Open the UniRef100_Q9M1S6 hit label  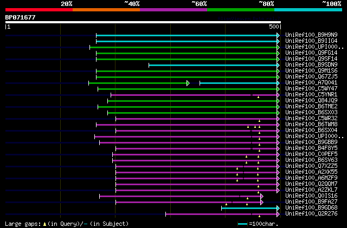[311, 71]
